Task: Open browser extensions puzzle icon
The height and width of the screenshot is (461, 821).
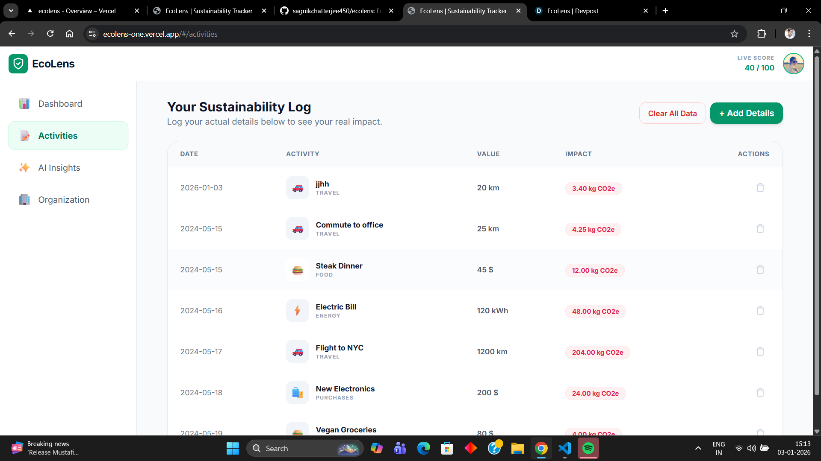Action: (762, 34)
